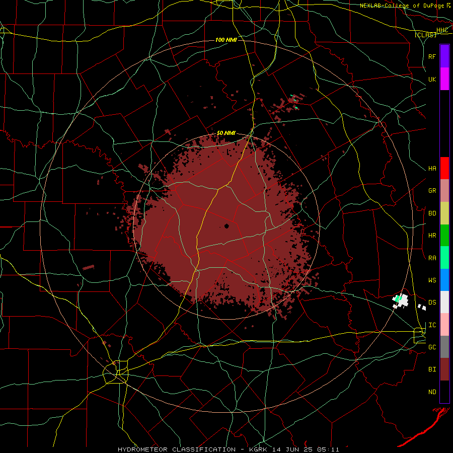Click the RA light green legend swatch

(x=444, y=258)
